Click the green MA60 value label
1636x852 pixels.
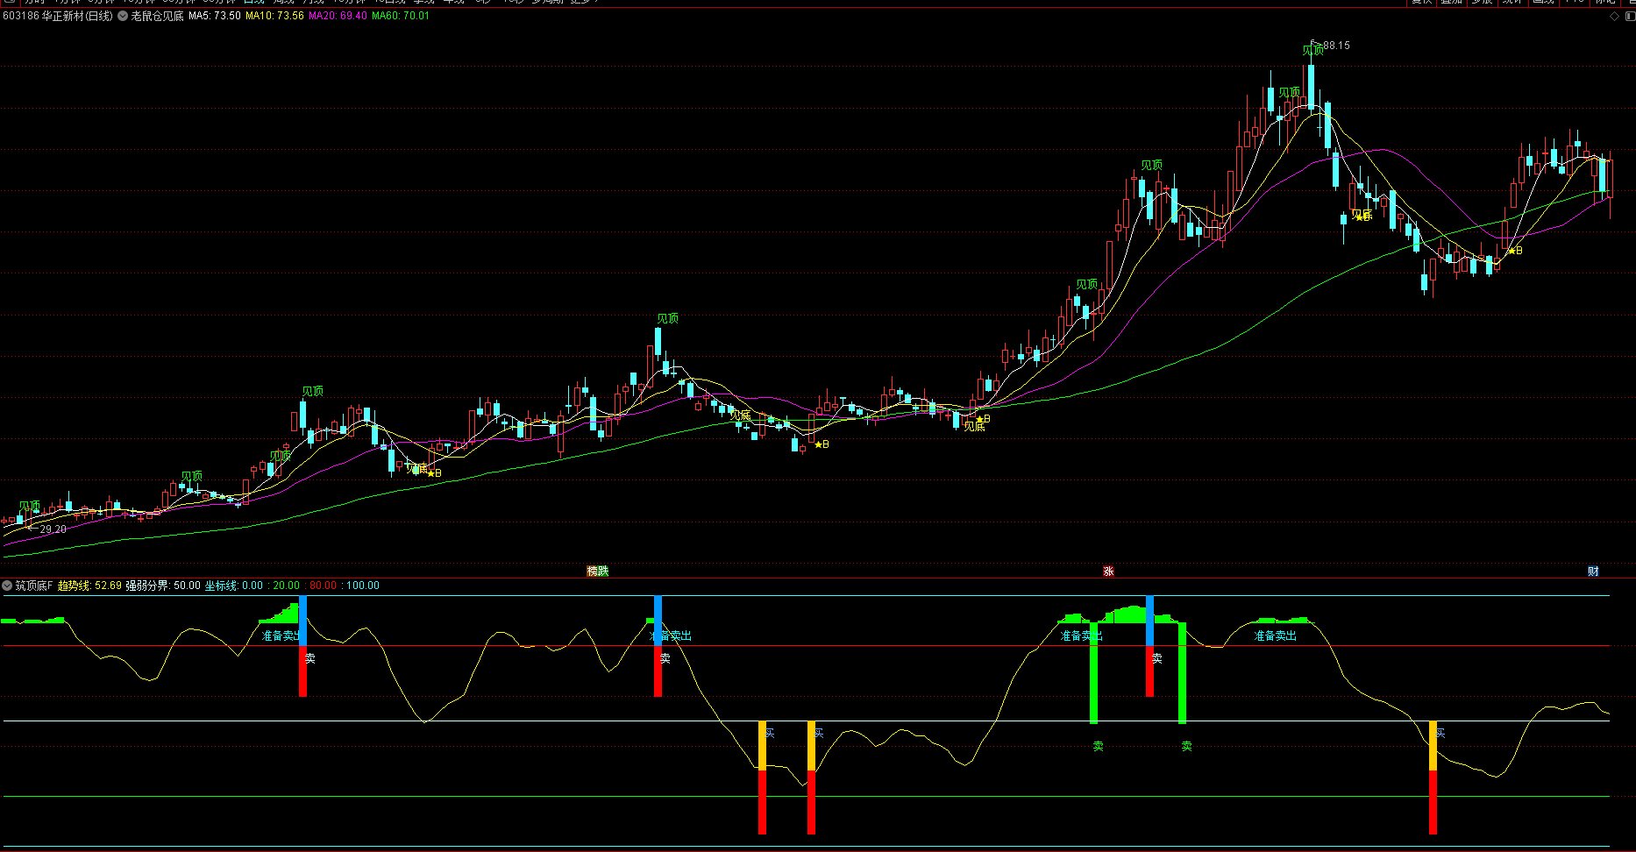401,16
